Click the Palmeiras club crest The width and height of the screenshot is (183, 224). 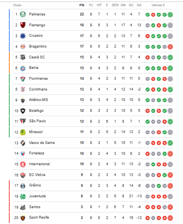23,14
